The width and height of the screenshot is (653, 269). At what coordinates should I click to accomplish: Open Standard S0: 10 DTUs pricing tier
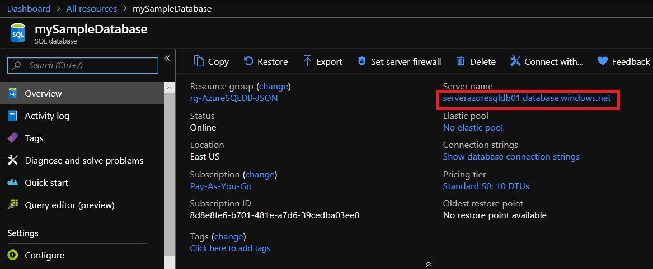[486, 186]
